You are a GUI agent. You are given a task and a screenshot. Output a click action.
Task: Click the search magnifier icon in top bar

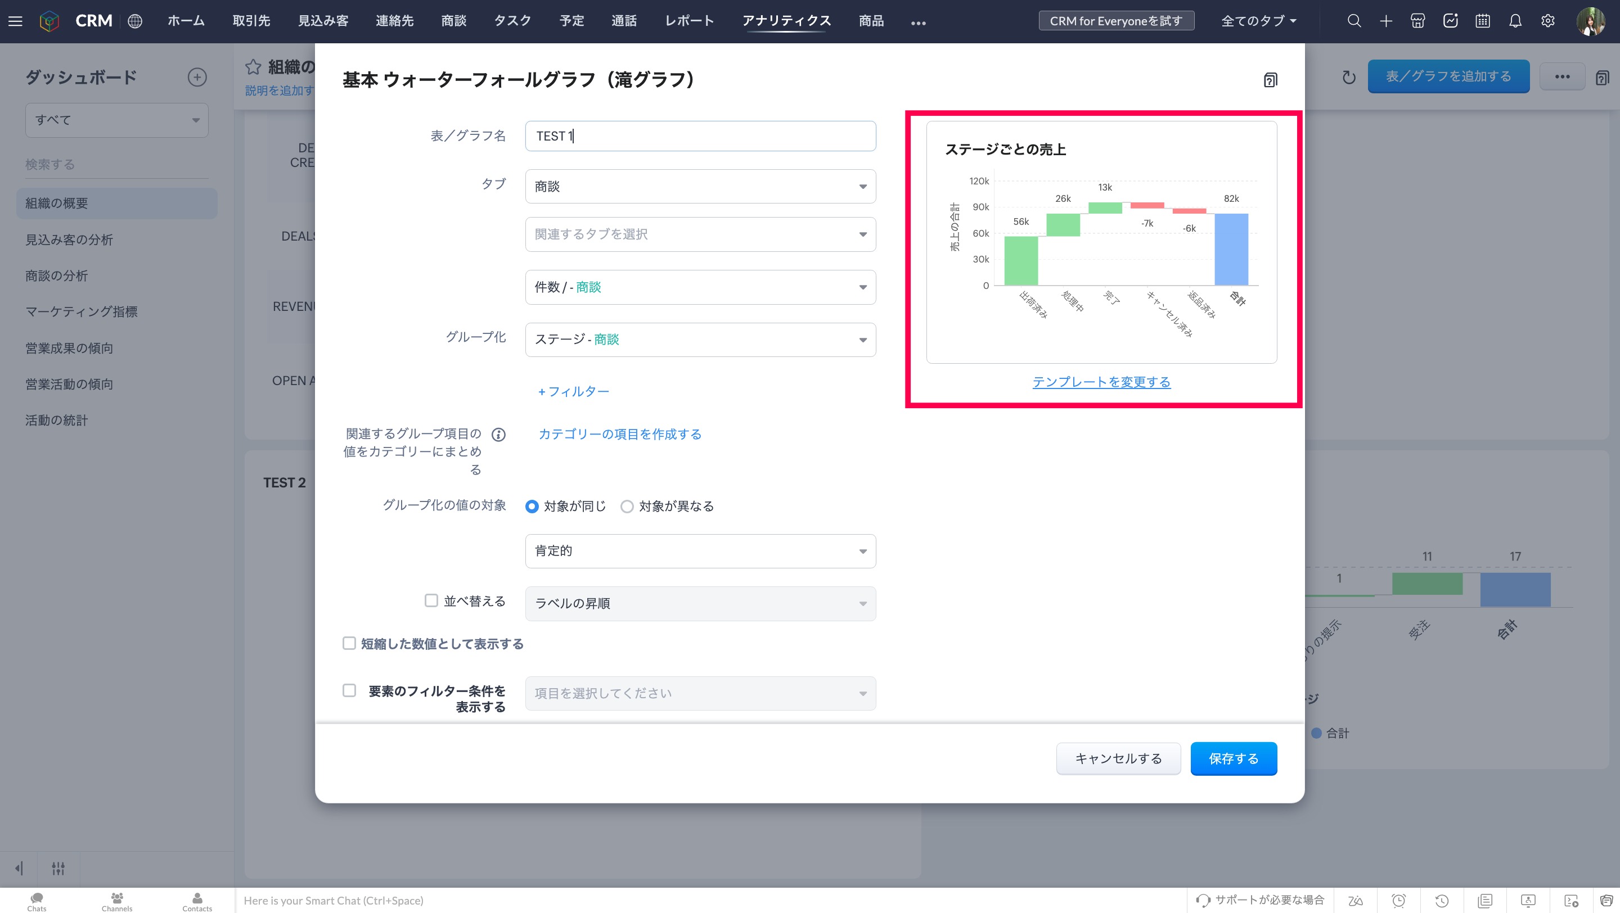[1354, 21]
